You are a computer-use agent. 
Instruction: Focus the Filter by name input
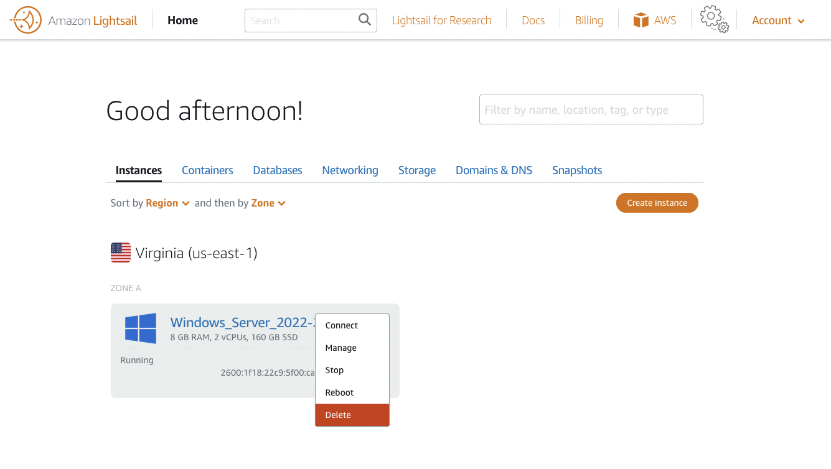[591, 109]
